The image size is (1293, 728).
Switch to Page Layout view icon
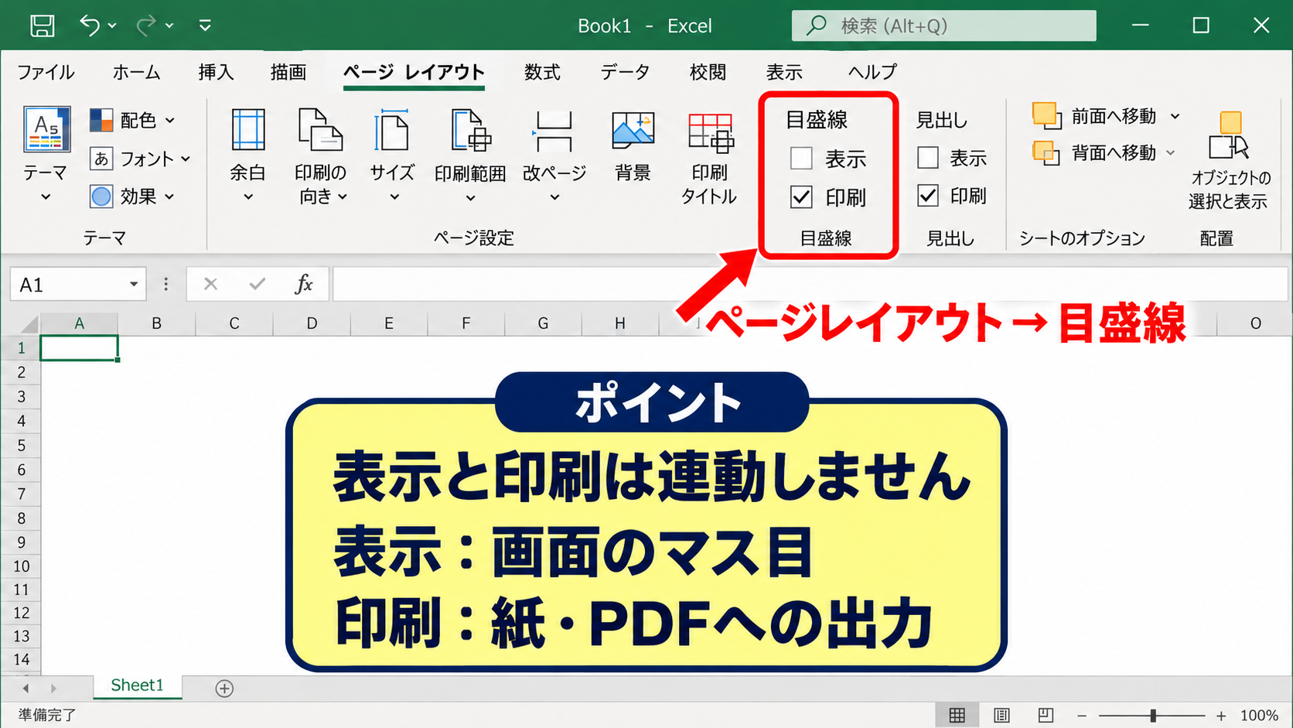(x=1001, y=715)
